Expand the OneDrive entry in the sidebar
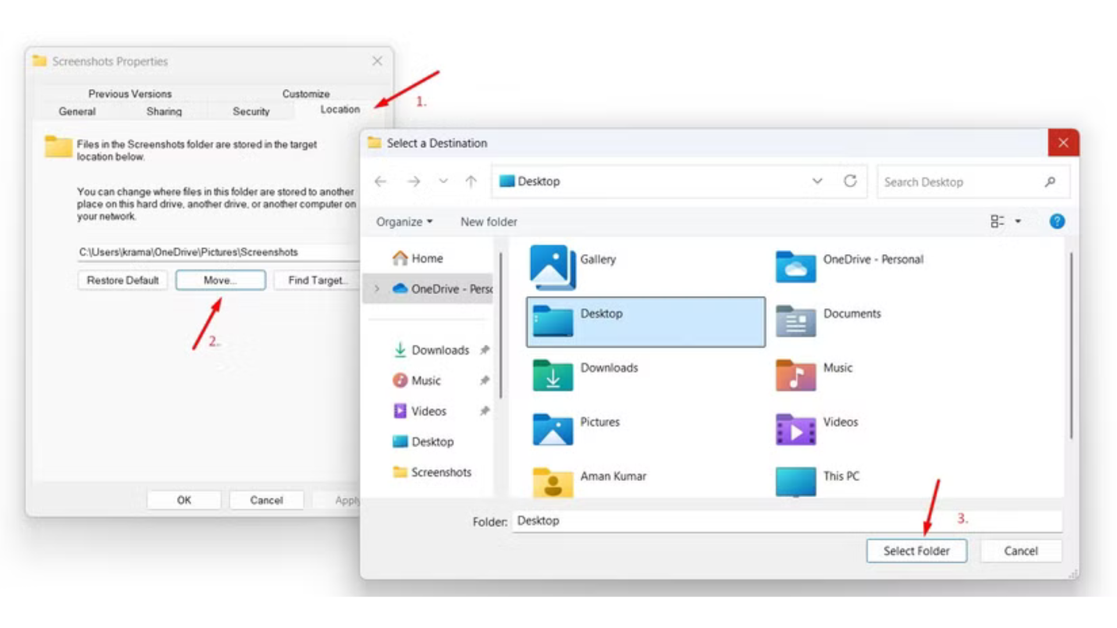Image resolution: width=1117 pixels, height=628 pixels. pos(377,288)
